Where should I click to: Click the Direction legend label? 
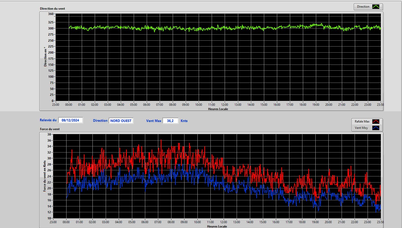pyautogui.click(x=363, y=7)
